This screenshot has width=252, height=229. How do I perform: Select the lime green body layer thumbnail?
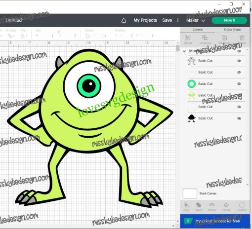click(x=192, y=95)
